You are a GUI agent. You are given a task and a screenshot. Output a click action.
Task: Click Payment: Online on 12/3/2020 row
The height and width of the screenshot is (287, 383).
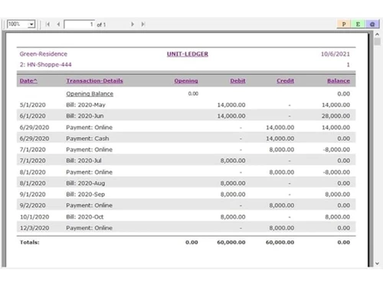pos(89,228)
